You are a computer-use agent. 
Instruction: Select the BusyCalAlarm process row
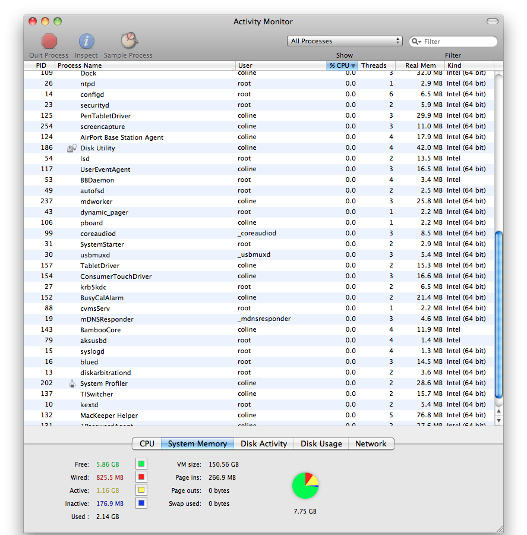(259, 298)
